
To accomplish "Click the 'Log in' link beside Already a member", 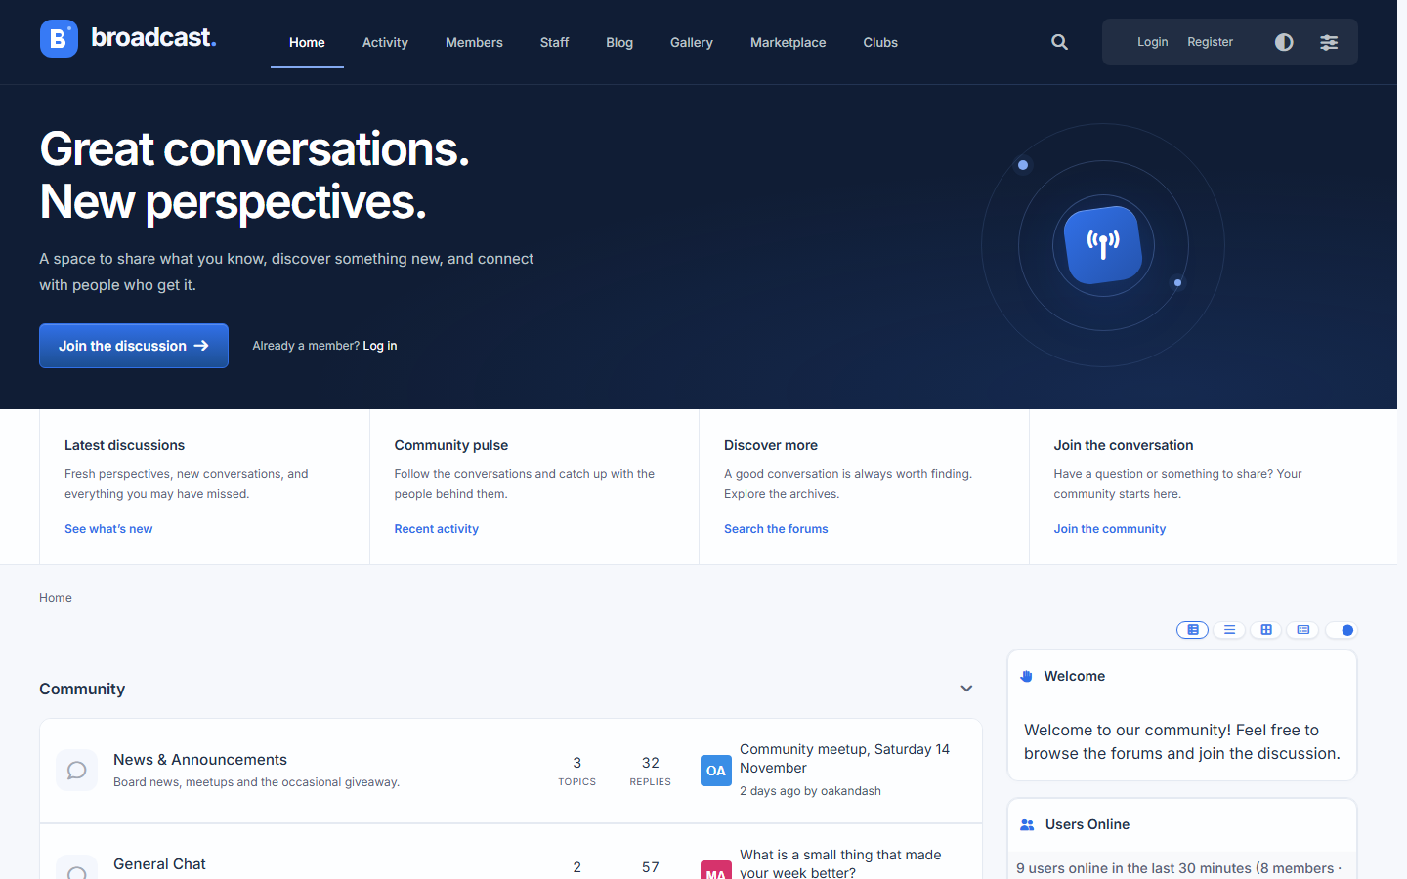I will pyautogui.click(x=380, y=346).
